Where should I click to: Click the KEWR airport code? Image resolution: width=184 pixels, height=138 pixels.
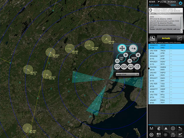click(x=152, y=2)
